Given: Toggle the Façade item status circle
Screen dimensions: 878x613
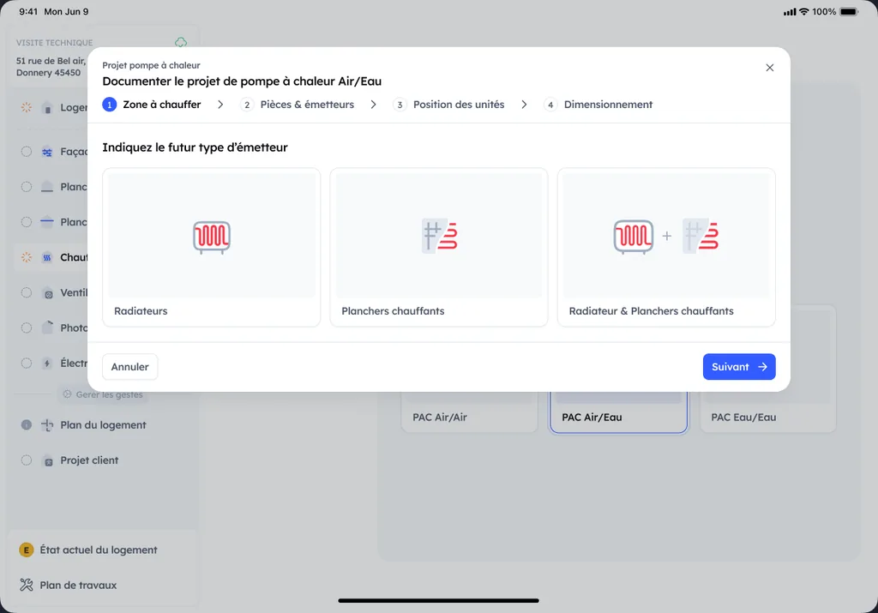Looking at the screenshot, I should (27, 151).
